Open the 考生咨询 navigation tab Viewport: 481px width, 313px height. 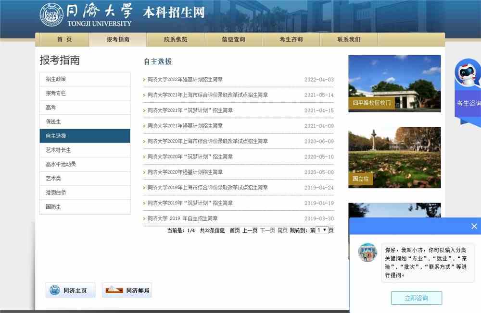(291, 39)
